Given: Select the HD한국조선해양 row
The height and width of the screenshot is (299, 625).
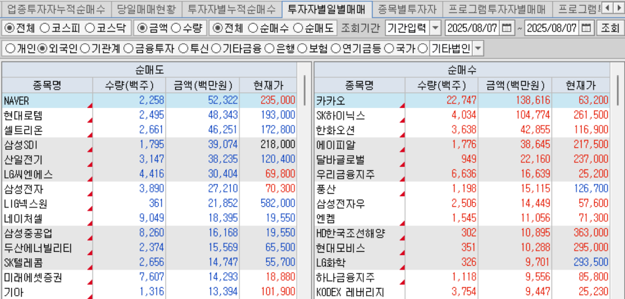Looking at the screenshot, I should [462, 234].
